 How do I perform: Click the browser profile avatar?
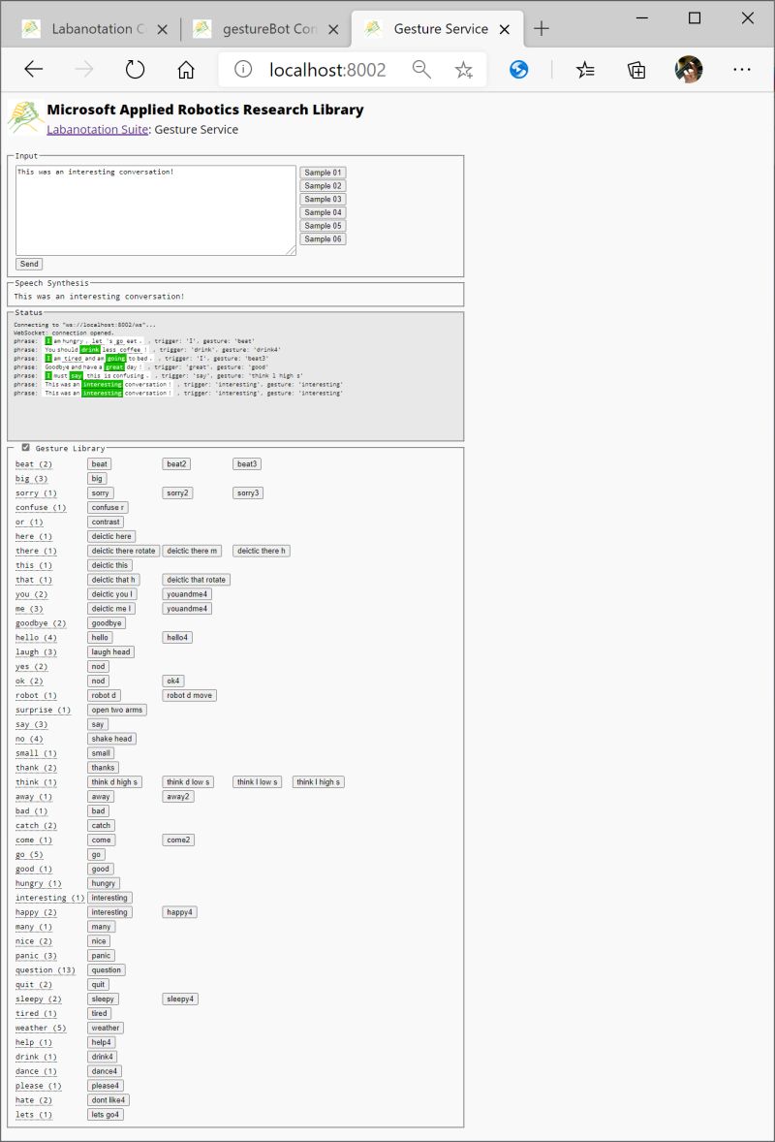click(x=689, y=69)
